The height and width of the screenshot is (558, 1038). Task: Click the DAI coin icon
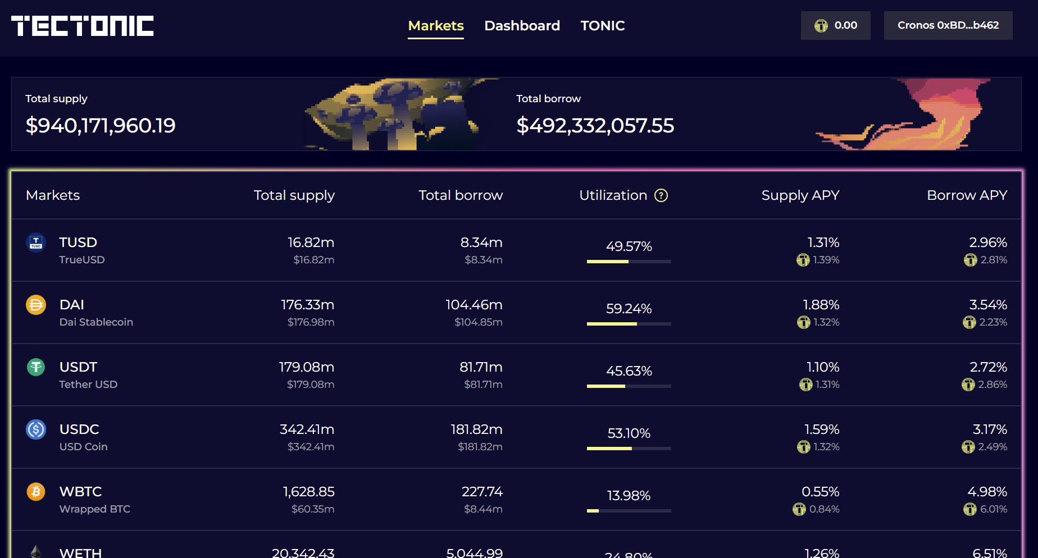(x=36, y=305)
